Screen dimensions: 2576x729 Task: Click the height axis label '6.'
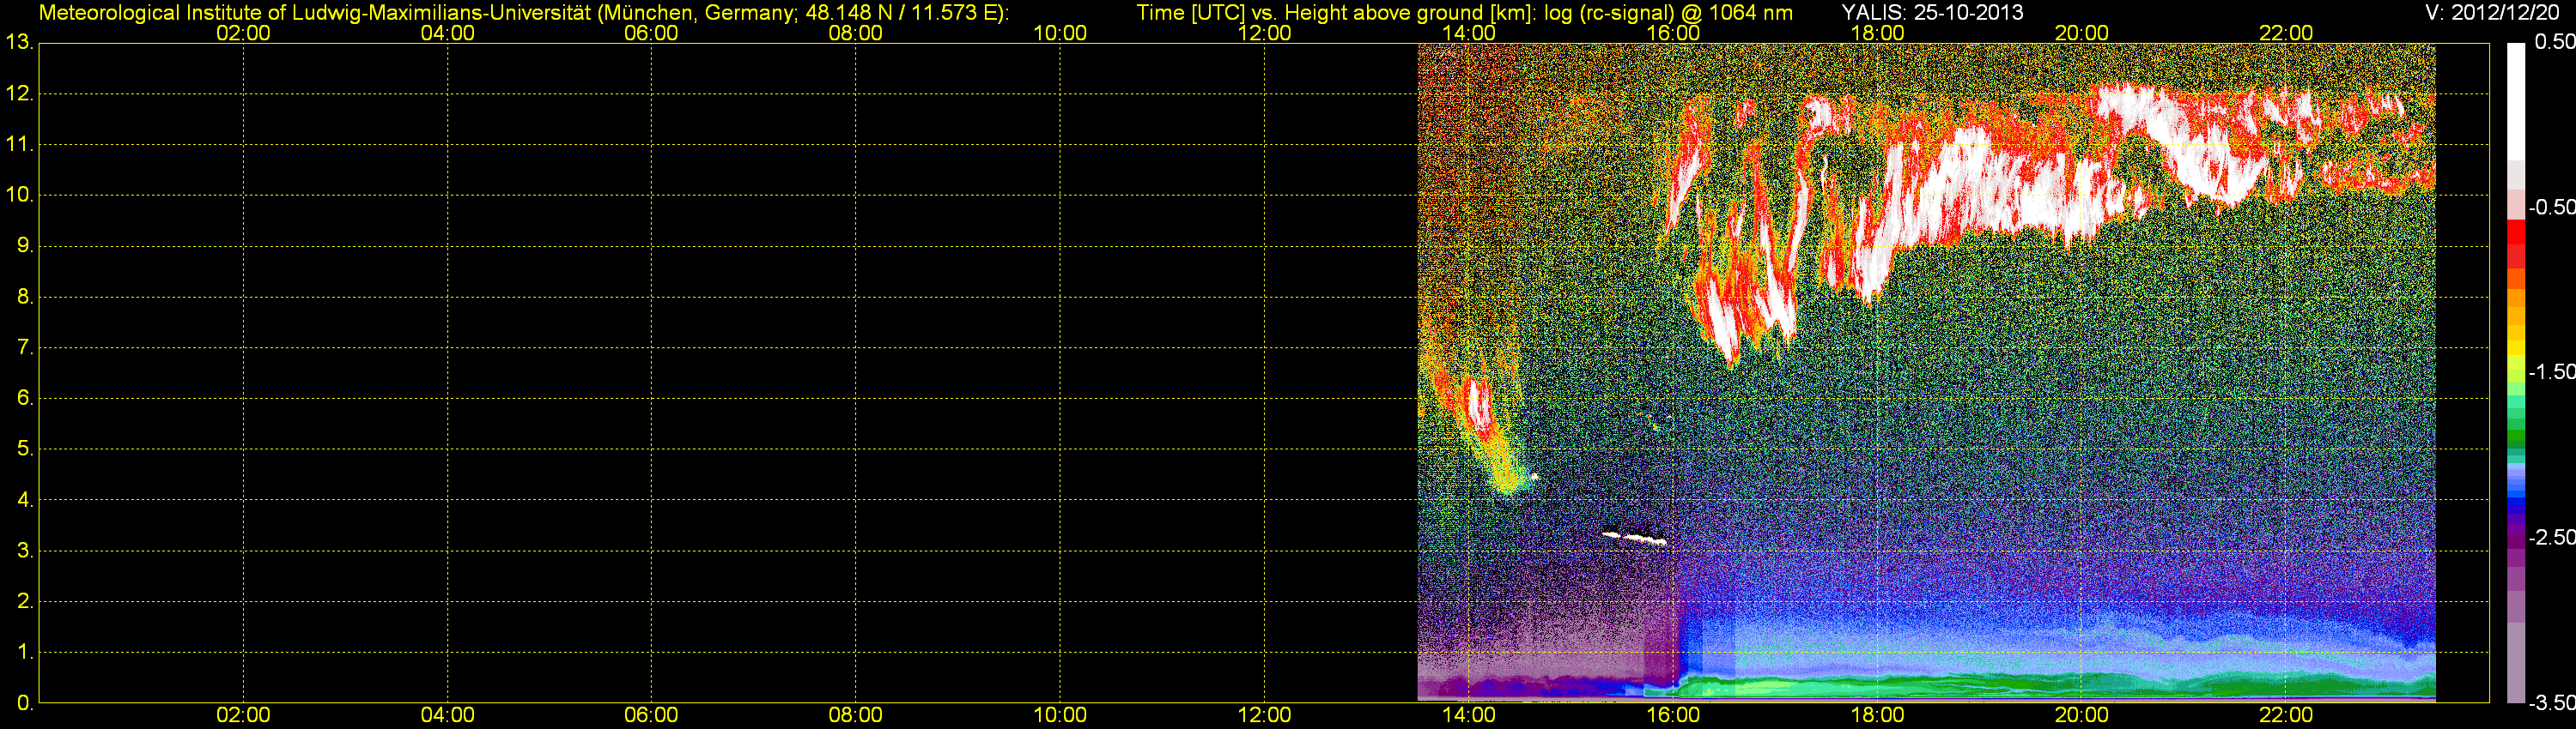pos(25,397)
